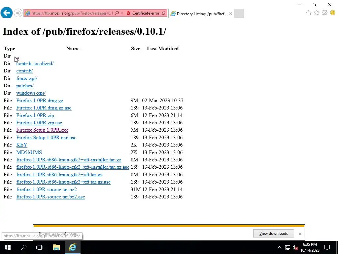Go back with the browser Back arrow
This screenshot has height=254, width=338.
[7, 13]
